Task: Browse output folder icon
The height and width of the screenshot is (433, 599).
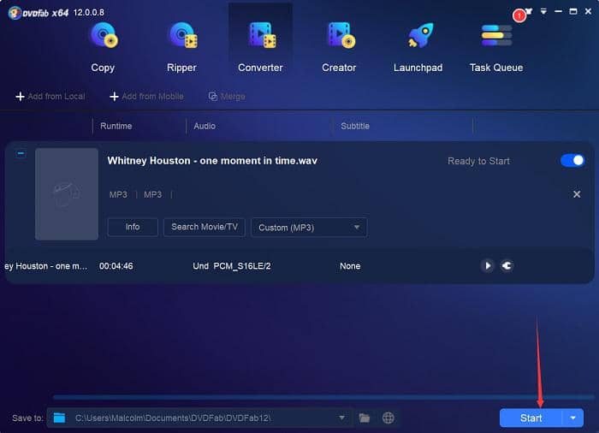Action: coord(365,418)
